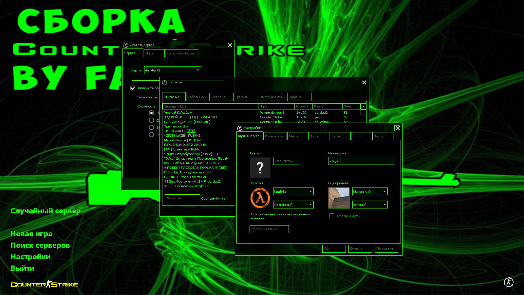The width and height of the screenshot is (524, 295).
Task: Click the Серверы window title icon
Action: point(164,83)
